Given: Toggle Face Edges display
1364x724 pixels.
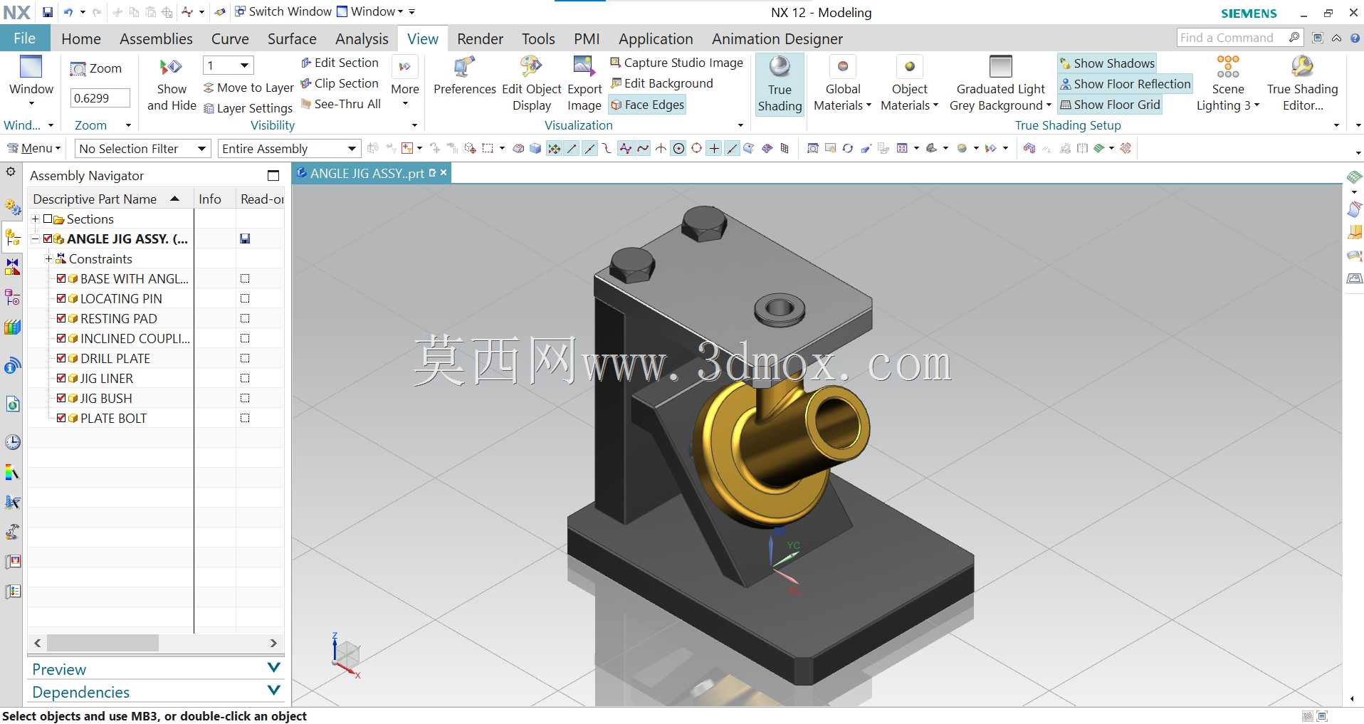Looking at the screenshot, I should click(x=647, y=105).
